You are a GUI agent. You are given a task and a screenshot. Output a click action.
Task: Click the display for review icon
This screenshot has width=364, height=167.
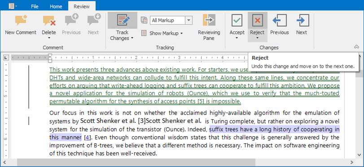tap(144, 21)
